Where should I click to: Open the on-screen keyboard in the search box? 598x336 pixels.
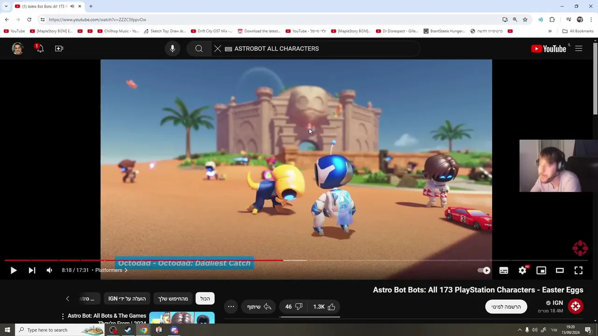228,49
